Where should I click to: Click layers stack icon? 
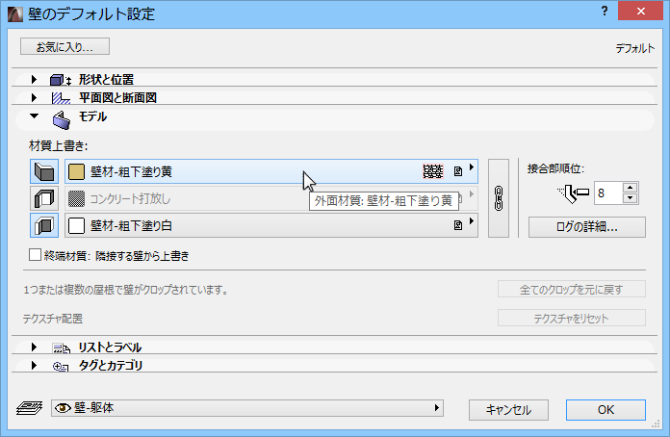click(x=29, y=408)
